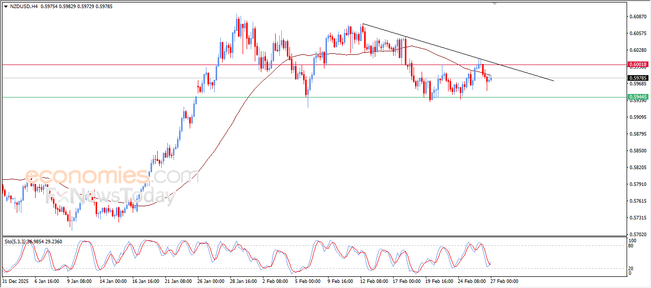The image size is (651, 288).
Task: Click the 20 level on stochastic scale
Action: point(632,268)
